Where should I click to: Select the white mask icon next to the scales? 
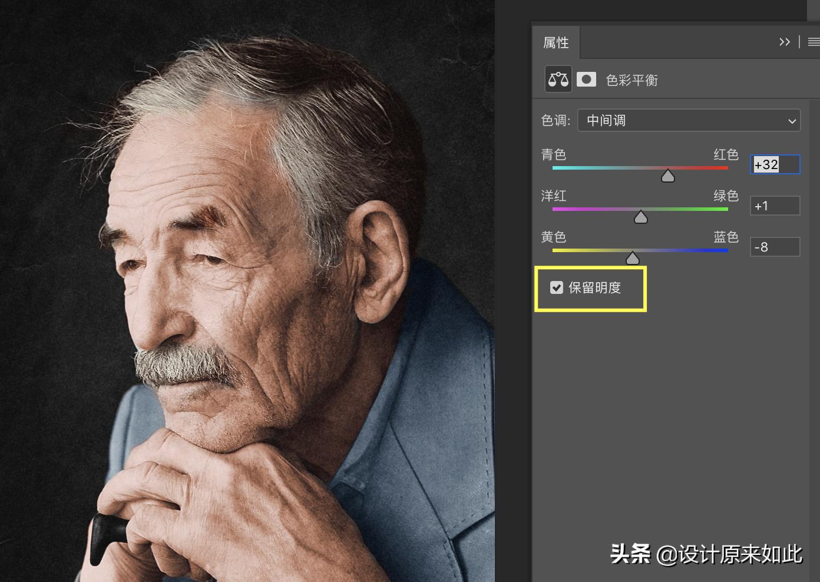tap(586, 78)
